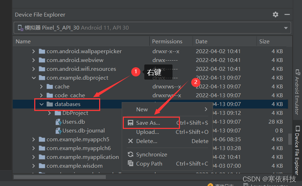Click the Synchronize refresh icon
The width and height of the screenshot is (302, 186).
click(131, 154)
